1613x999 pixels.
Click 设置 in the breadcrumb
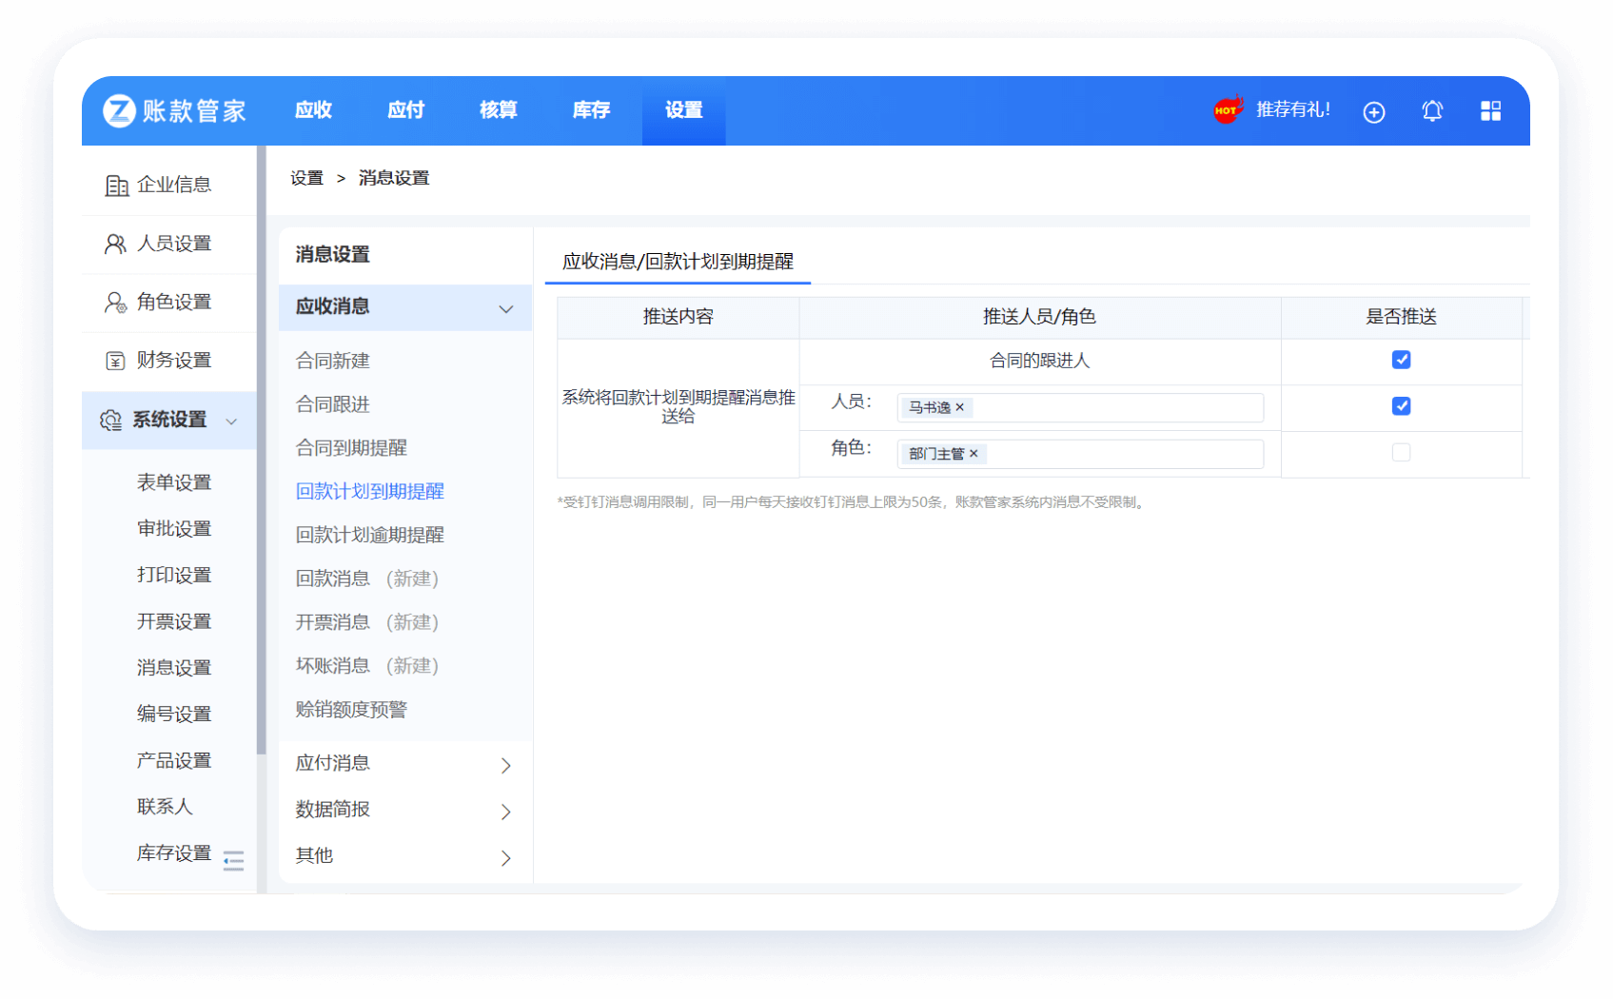point(306,178)
